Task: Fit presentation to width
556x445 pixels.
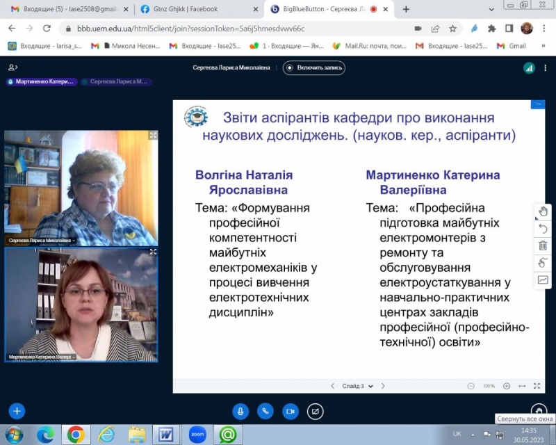Action: coord(522,386)
